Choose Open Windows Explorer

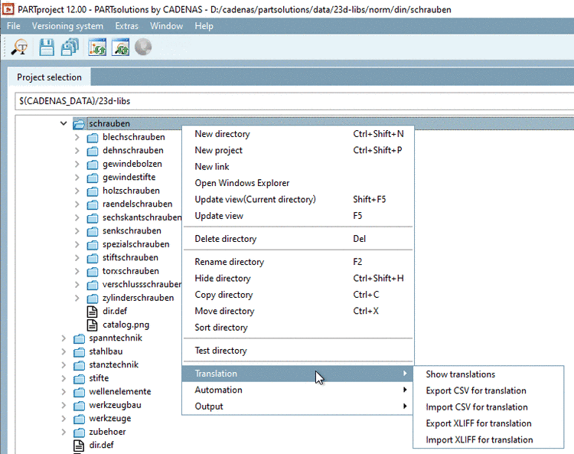click(x=298, y=183)
